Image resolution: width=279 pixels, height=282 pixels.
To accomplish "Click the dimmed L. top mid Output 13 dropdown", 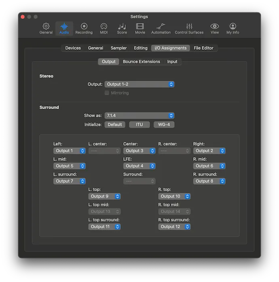I will click(x=104, y=212).
